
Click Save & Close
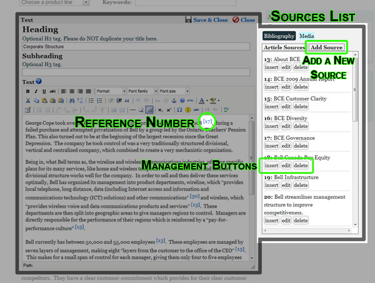tap(207, 20)
